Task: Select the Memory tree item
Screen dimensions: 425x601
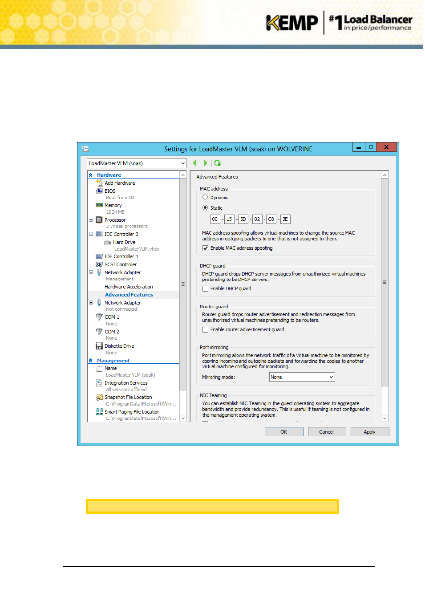Action: 113,205
